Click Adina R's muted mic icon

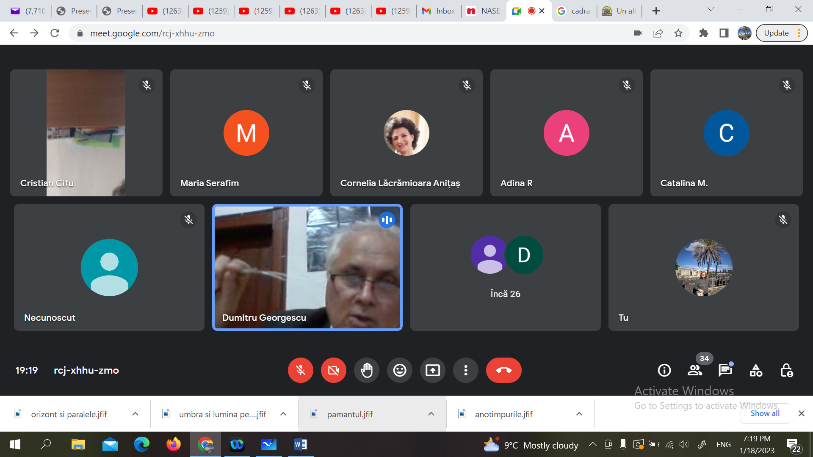(627, 85)
